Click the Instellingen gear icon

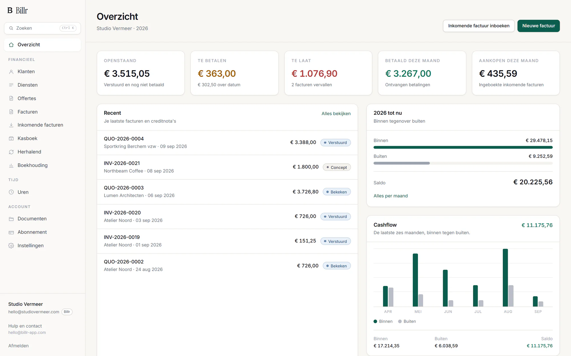coord(11,246)
